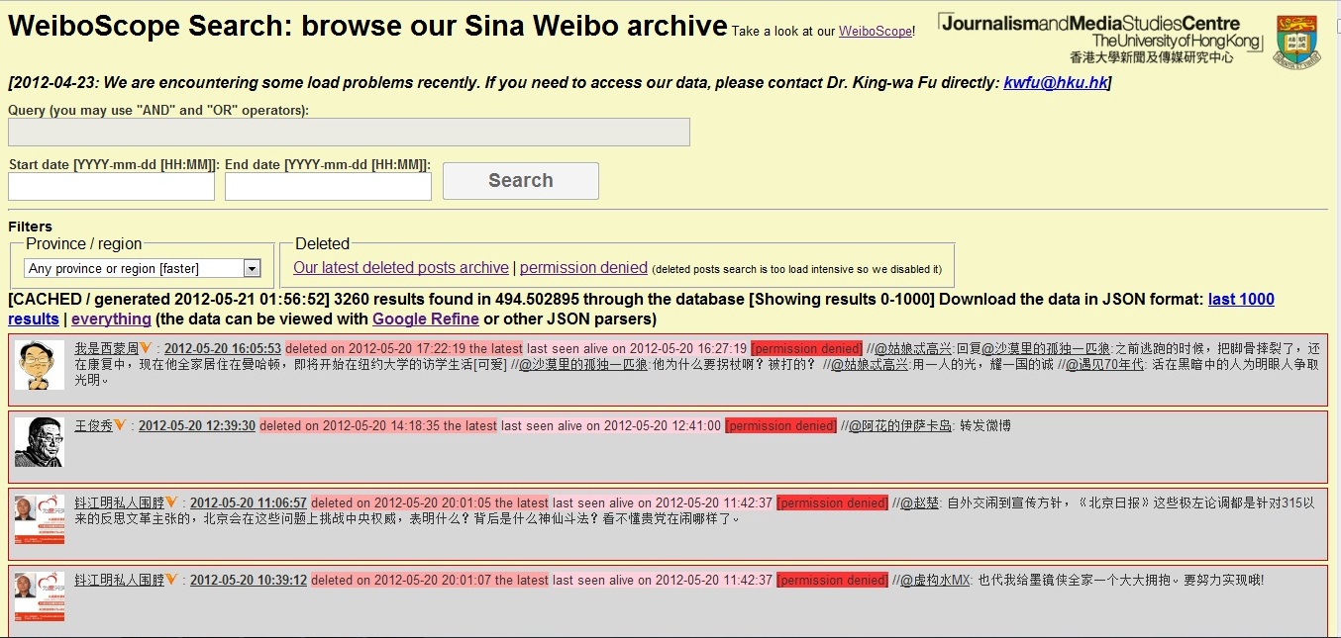
Task: Click the @姑娘忒高兴 mention preceding 用一人的光
Action: click(869, 364)
